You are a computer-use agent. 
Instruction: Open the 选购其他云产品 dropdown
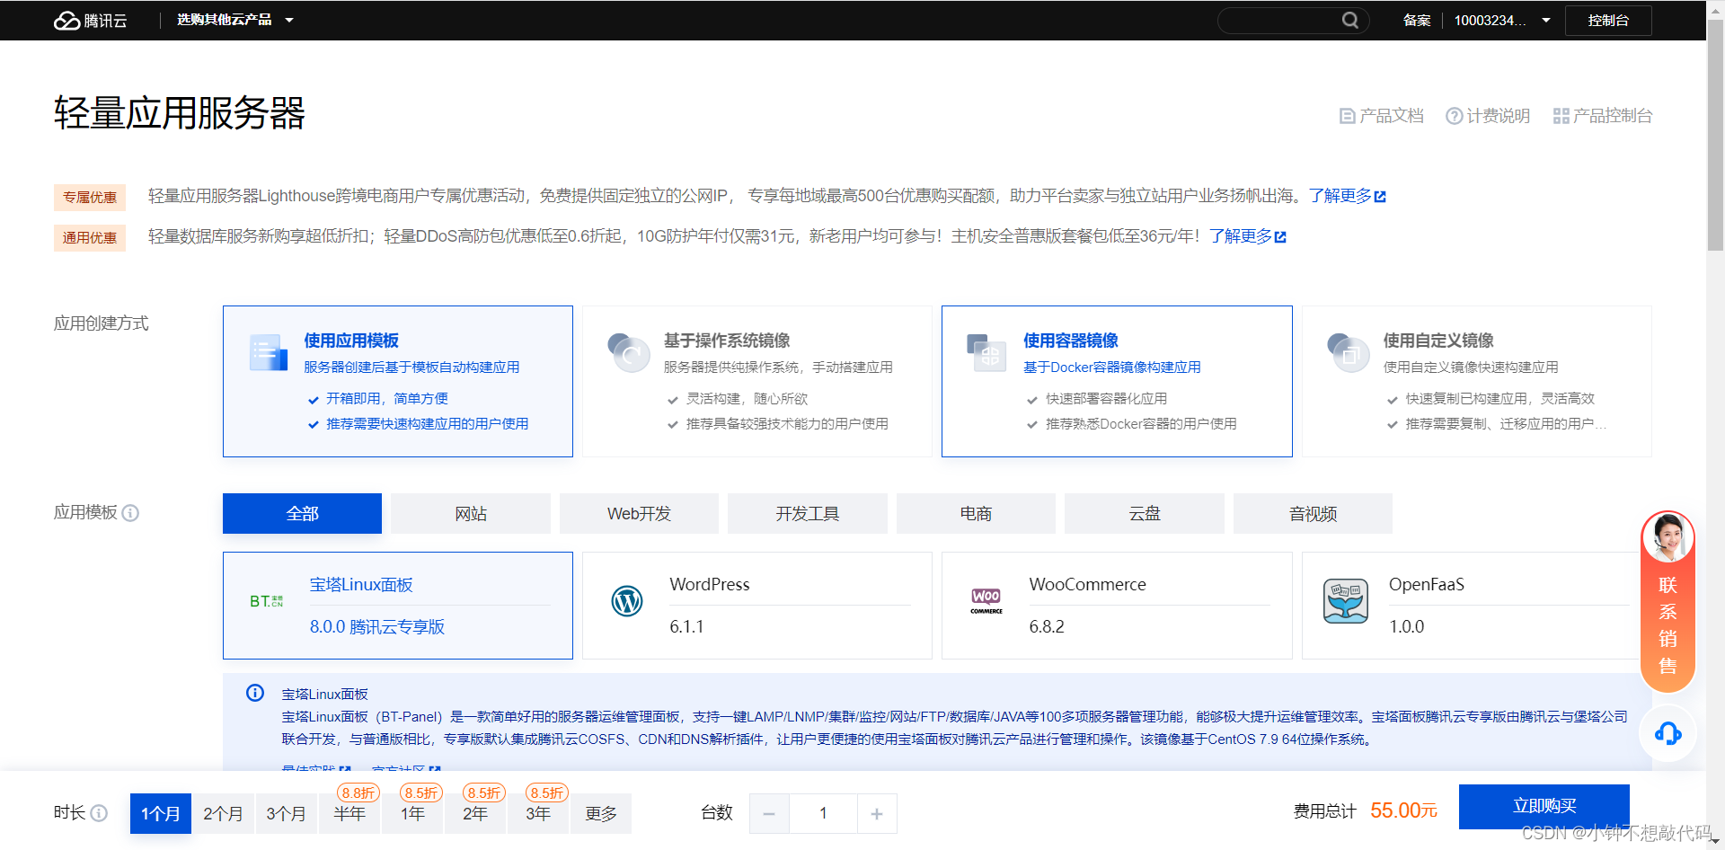(x=234, y=20)
